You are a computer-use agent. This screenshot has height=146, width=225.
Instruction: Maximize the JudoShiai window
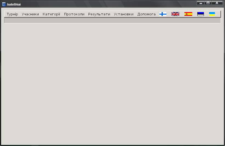[208, 3]
